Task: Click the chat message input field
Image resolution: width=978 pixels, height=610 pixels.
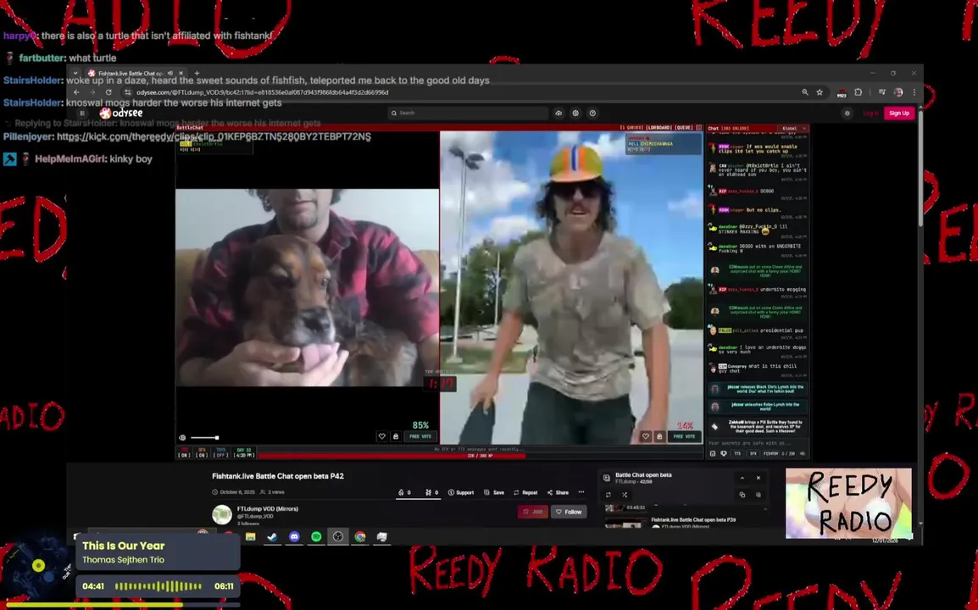Action: 757,443
